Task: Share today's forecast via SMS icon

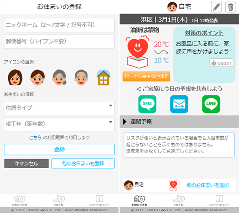Action: point(147,104)
